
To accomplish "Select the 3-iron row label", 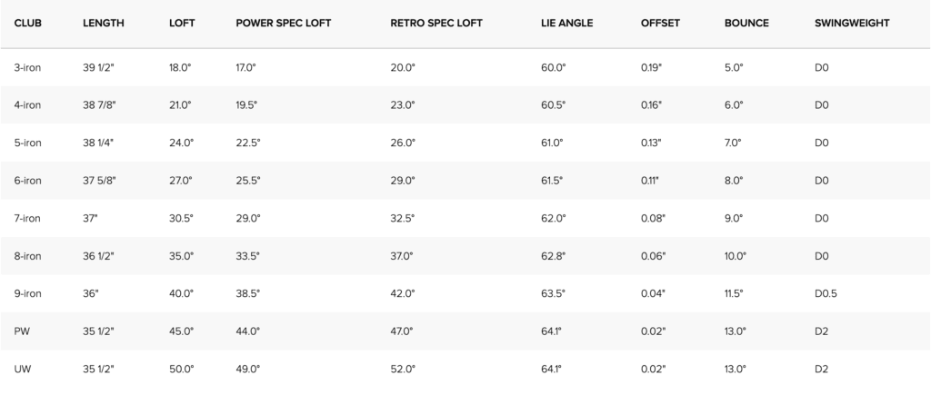I will [27, 67].
